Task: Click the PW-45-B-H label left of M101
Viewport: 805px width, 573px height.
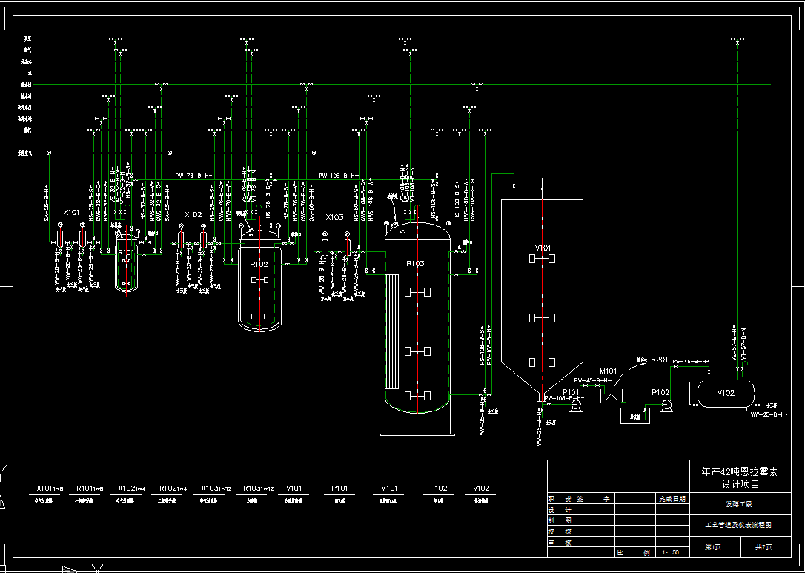Action: pyautogui.click(x=592, y=380)
